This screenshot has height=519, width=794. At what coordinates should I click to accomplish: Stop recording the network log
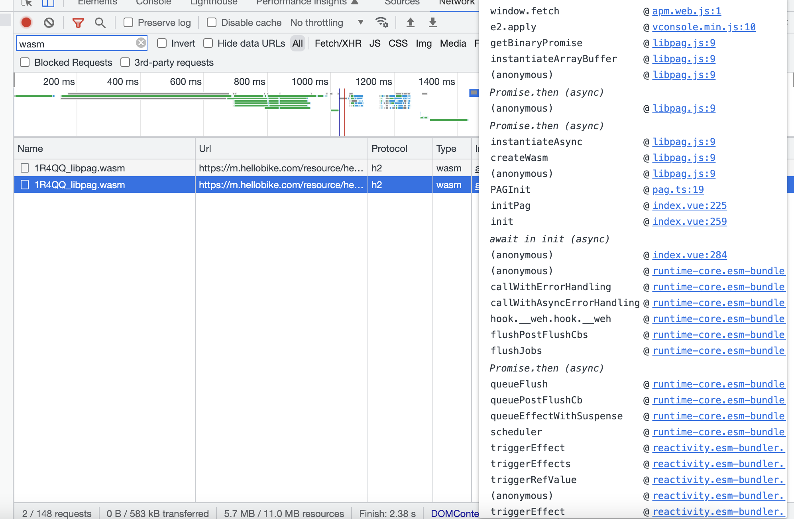pyautogui.click(x=26, y=23)
